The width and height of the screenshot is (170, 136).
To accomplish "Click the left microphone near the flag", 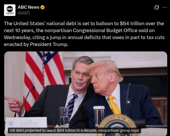I will 27,101.
